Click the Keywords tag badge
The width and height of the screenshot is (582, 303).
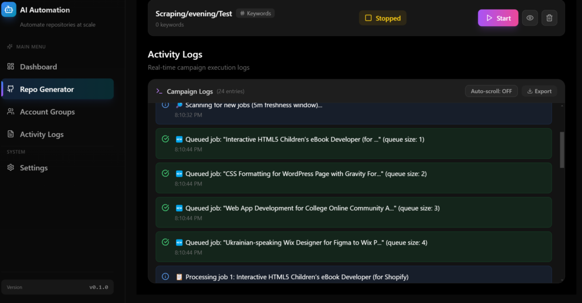click(255, 14)
